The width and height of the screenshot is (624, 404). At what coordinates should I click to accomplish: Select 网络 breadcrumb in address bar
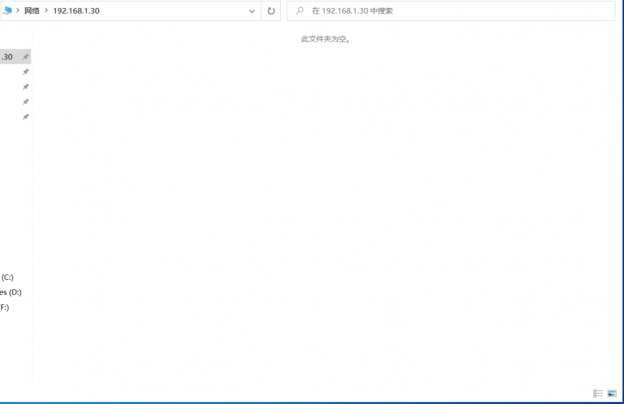pyautogui.click(x=32, y=11)
